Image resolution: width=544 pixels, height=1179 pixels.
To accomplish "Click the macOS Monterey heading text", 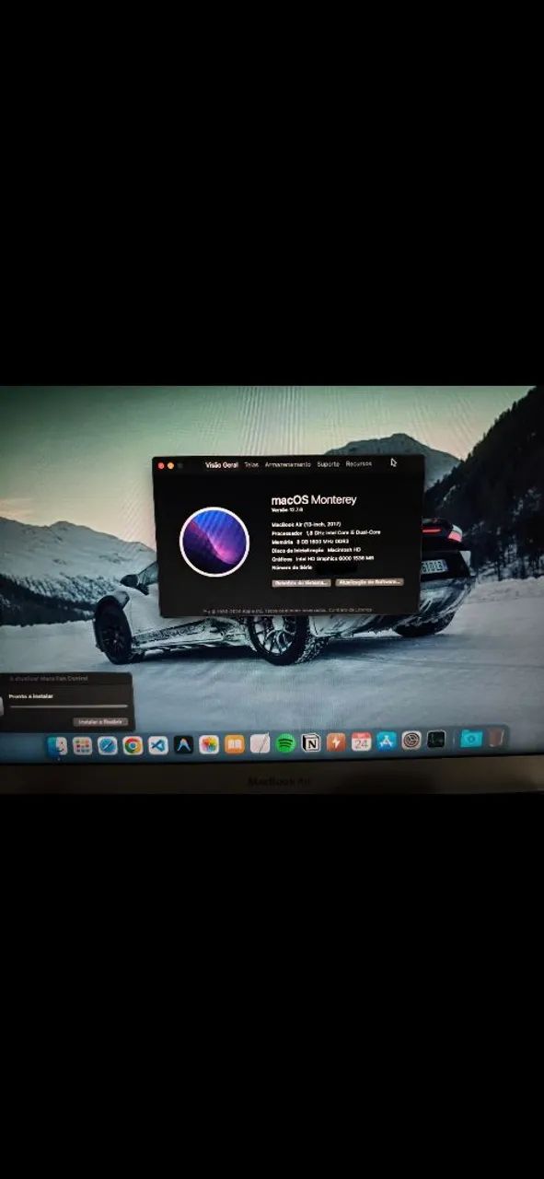I will [x=314, y=500].
